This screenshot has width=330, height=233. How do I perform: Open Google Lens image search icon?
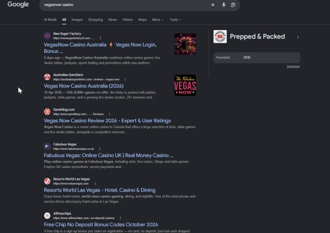click(233, 5)
